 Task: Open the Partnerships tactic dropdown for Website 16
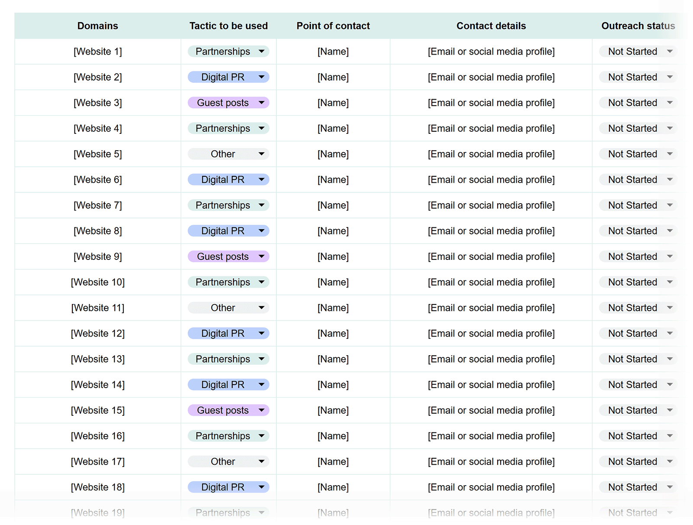coord(228,436)
